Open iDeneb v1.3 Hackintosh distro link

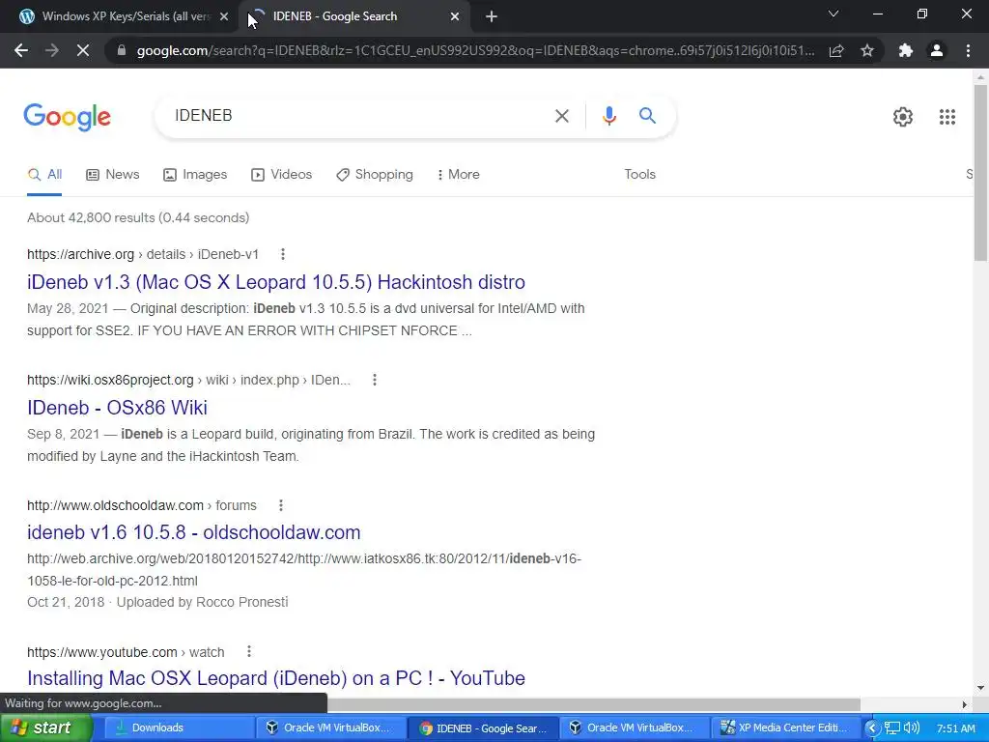pyautogui.click(x=275, y=282)
